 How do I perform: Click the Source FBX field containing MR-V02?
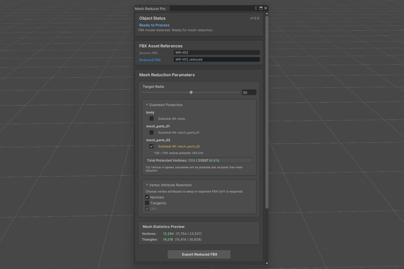coord(217,52)
